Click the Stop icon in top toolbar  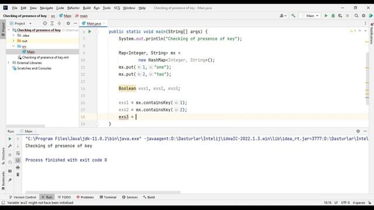348,16
